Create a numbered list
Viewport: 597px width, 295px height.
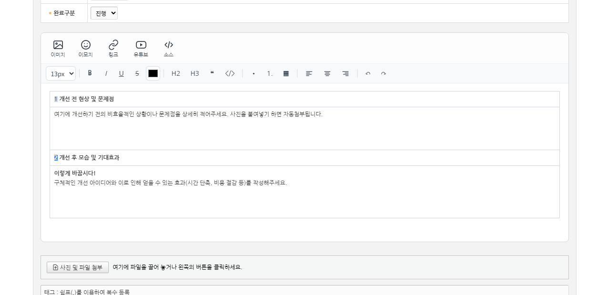coord(270,73)
